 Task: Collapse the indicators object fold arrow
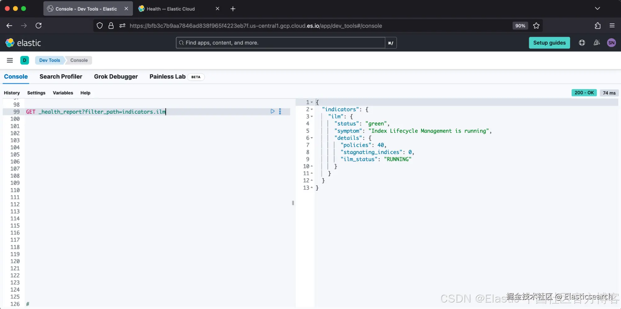coord(312,109)
